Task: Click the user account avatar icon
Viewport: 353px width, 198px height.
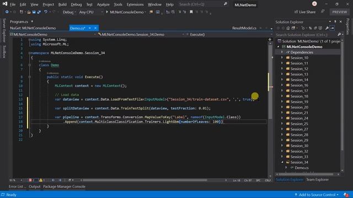Action: (314, 4)
